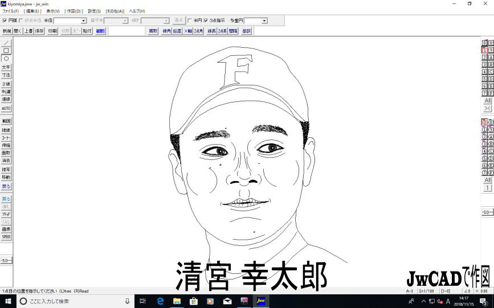Toggle square layer button A
494x308 pixels.
(x=491, y=58)
